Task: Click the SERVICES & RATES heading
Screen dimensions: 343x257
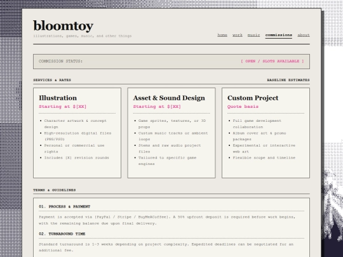Action: pos(52,80)
